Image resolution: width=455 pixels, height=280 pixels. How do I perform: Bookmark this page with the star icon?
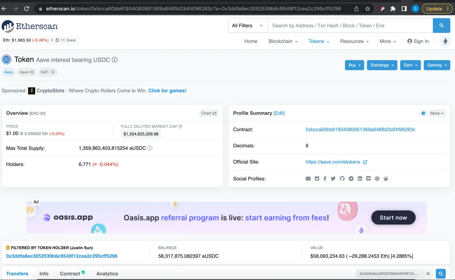coord(368,9)
